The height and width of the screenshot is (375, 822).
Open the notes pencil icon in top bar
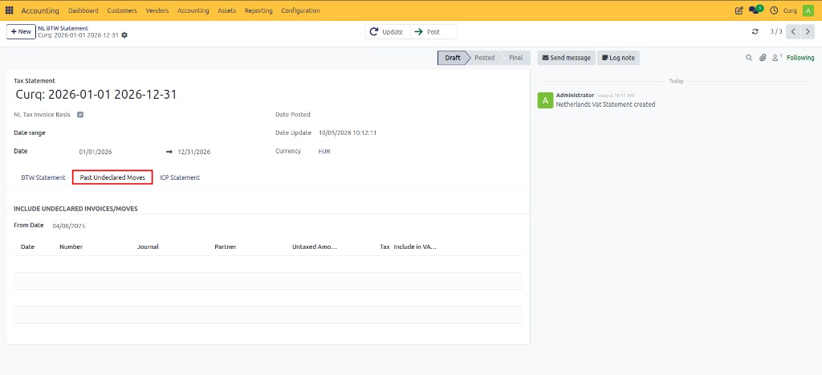click(739, 10)
